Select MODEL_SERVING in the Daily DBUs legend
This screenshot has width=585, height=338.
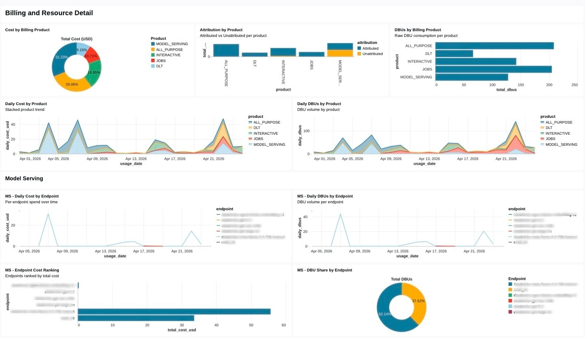[x=562, y=144]
